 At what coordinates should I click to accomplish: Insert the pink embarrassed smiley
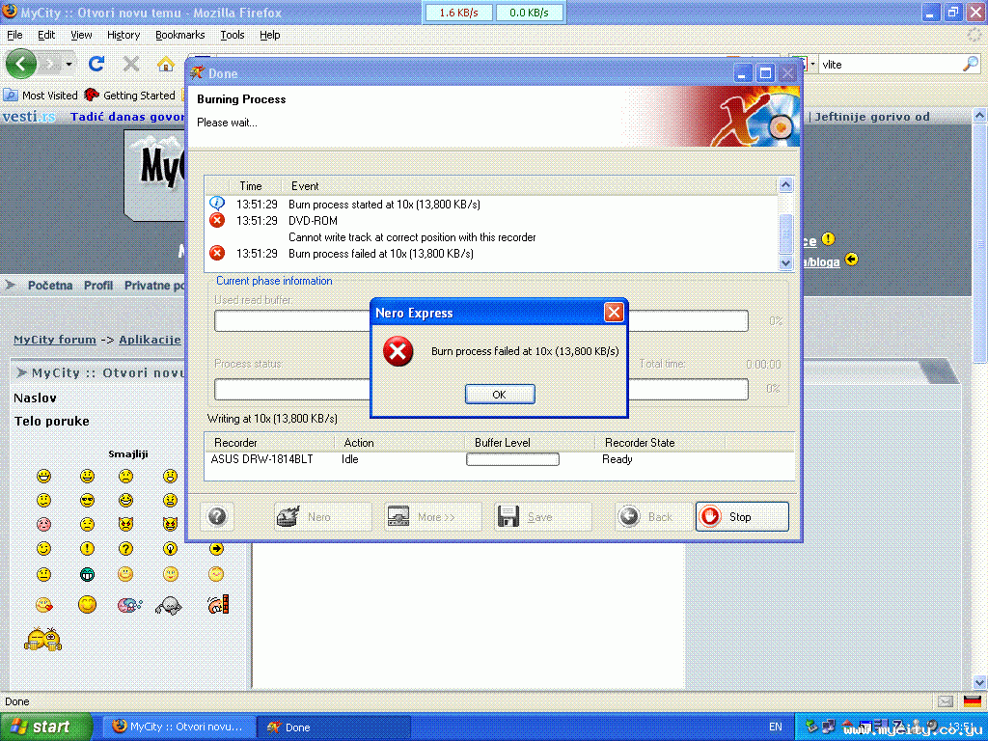(x=43, y=524)
